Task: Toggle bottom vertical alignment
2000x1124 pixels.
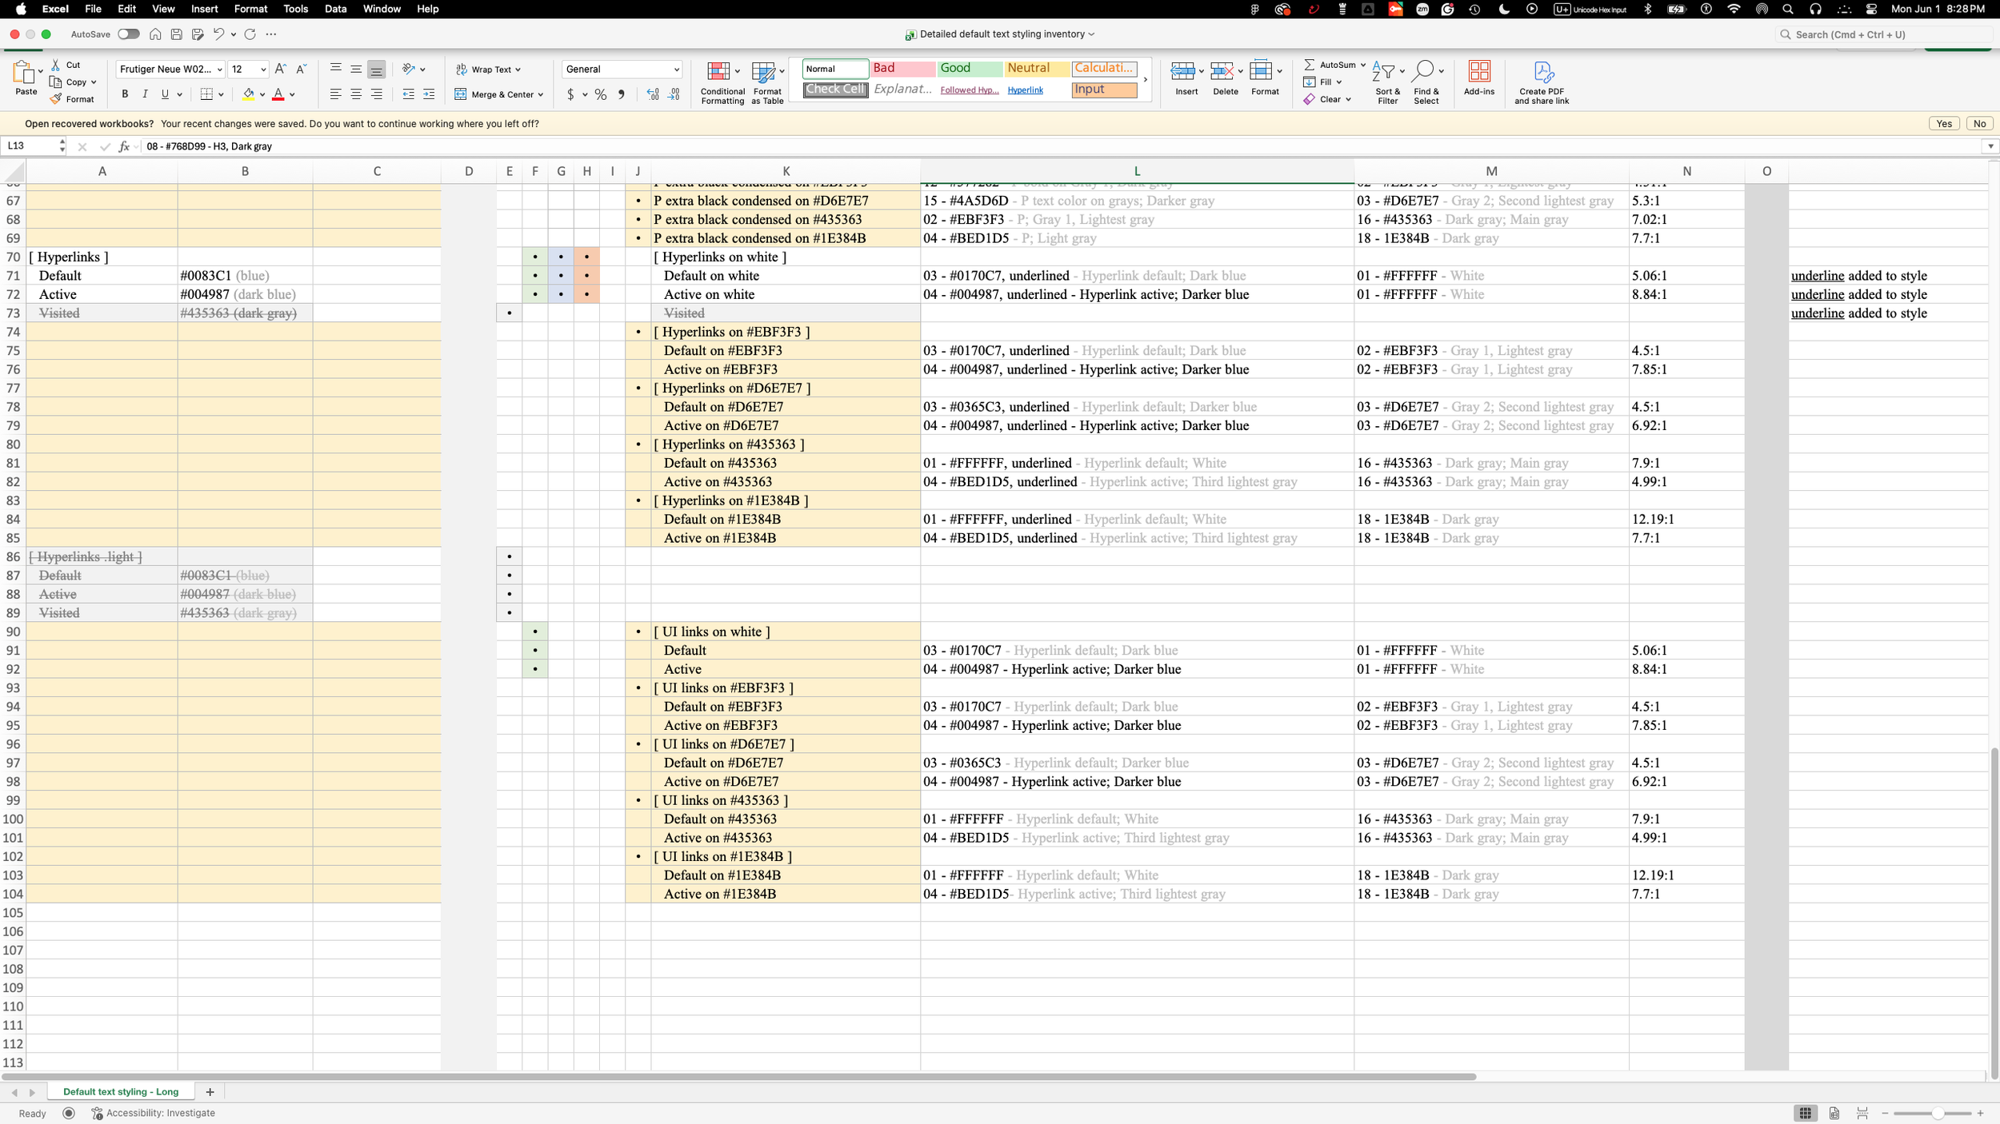Action: tap(377, 70)
